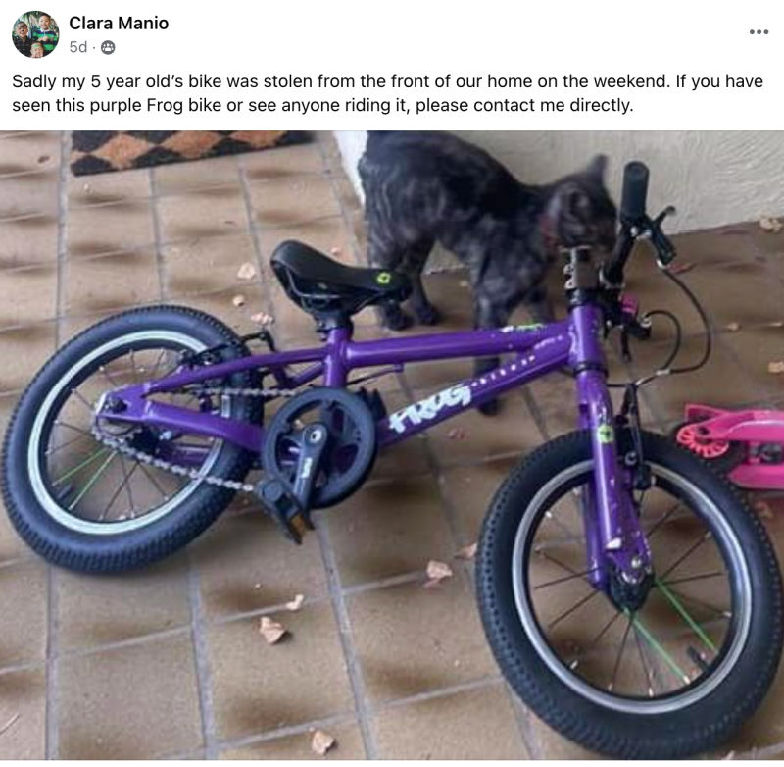Viewport: 784px width, 767px height.
Task: Click the white Frog logo on frame
Action: (431, 406)
